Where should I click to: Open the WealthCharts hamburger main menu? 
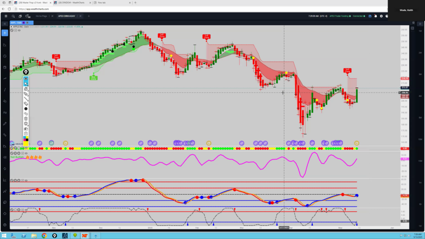point(6,16)
